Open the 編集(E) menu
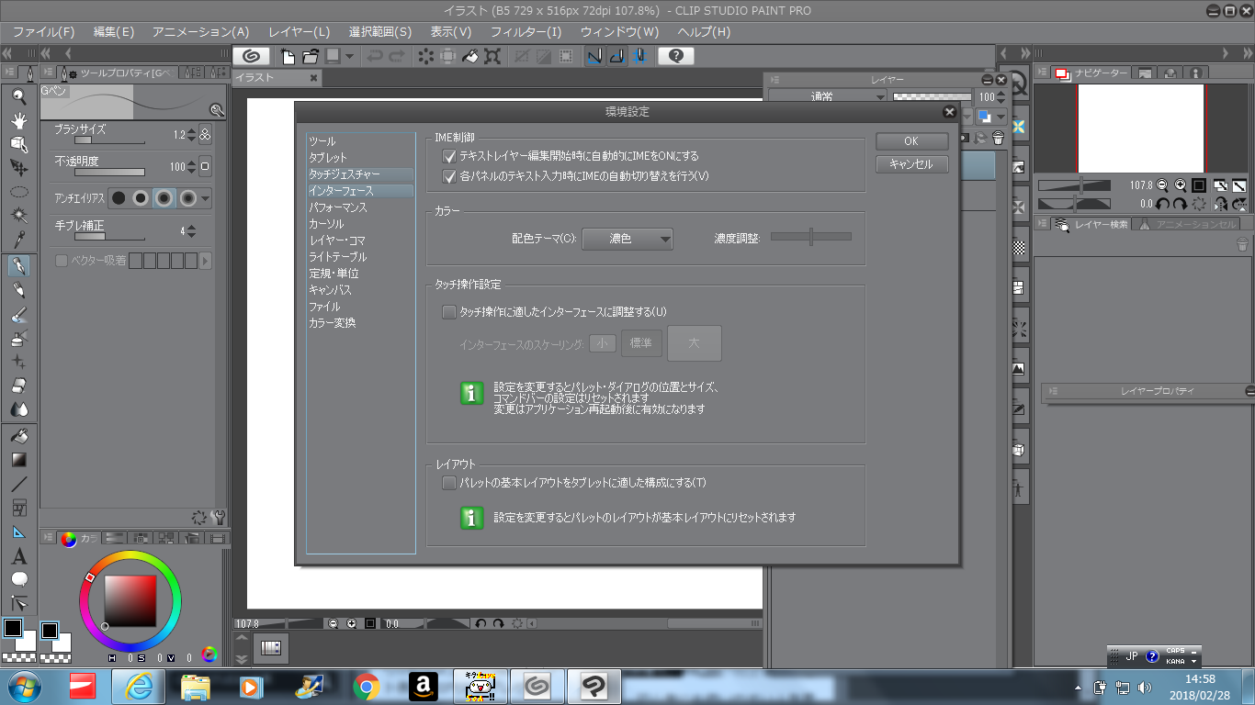The width and height of the screenshot is (1255, 705). [114, 32]
